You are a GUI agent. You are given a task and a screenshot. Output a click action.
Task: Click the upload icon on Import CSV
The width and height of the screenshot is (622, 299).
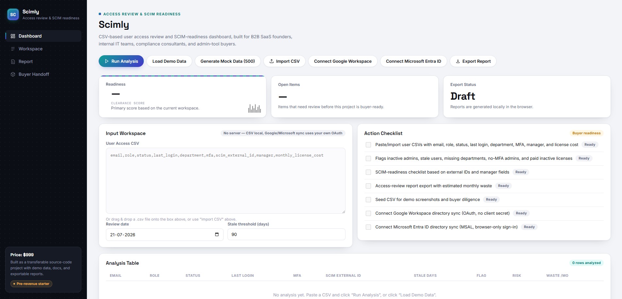pos(271,61)
